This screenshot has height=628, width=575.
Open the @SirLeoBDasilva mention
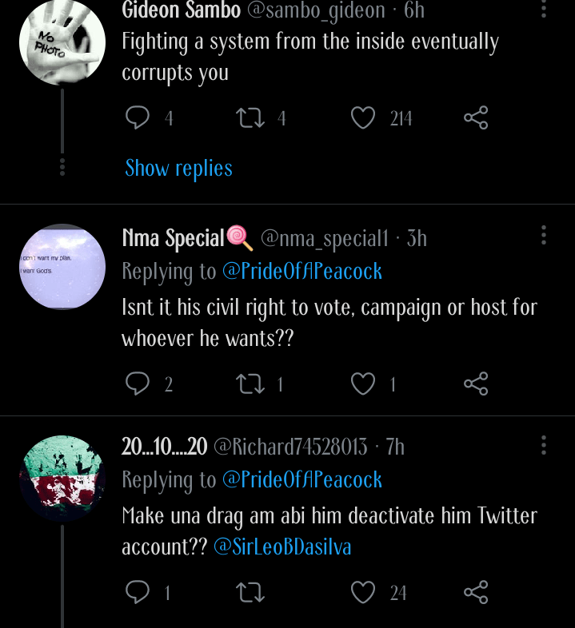coord(282,547)
